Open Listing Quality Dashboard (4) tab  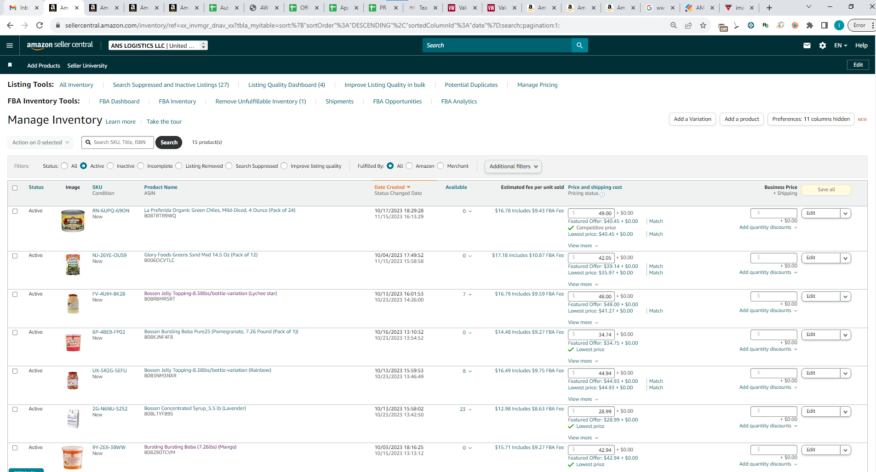click(x=286, y=85)
